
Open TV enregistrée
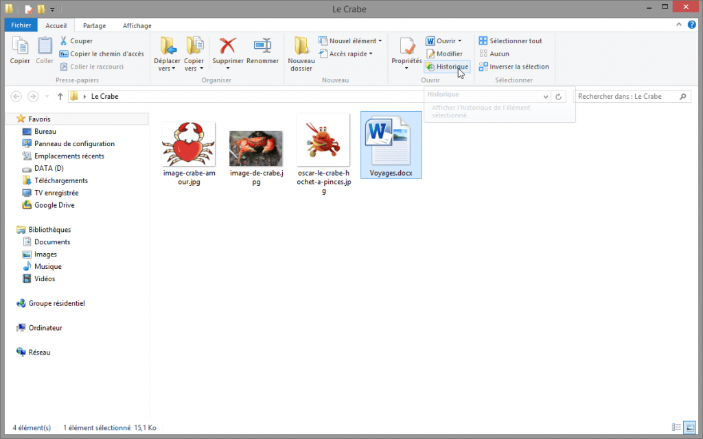coord(56,193)
